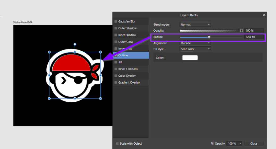
Task: Close Layer Effects with X icon
Action: [x=264, y=15]
